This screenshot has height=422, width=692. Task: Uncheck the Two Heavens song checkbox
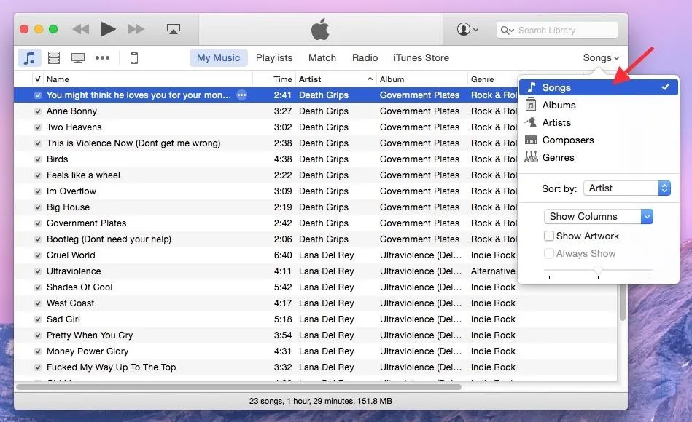pyautogui.click(x=38, y=127)
